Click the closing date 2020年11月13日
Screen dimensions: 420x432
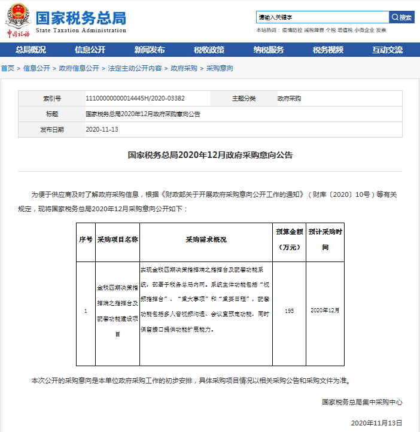376,423
